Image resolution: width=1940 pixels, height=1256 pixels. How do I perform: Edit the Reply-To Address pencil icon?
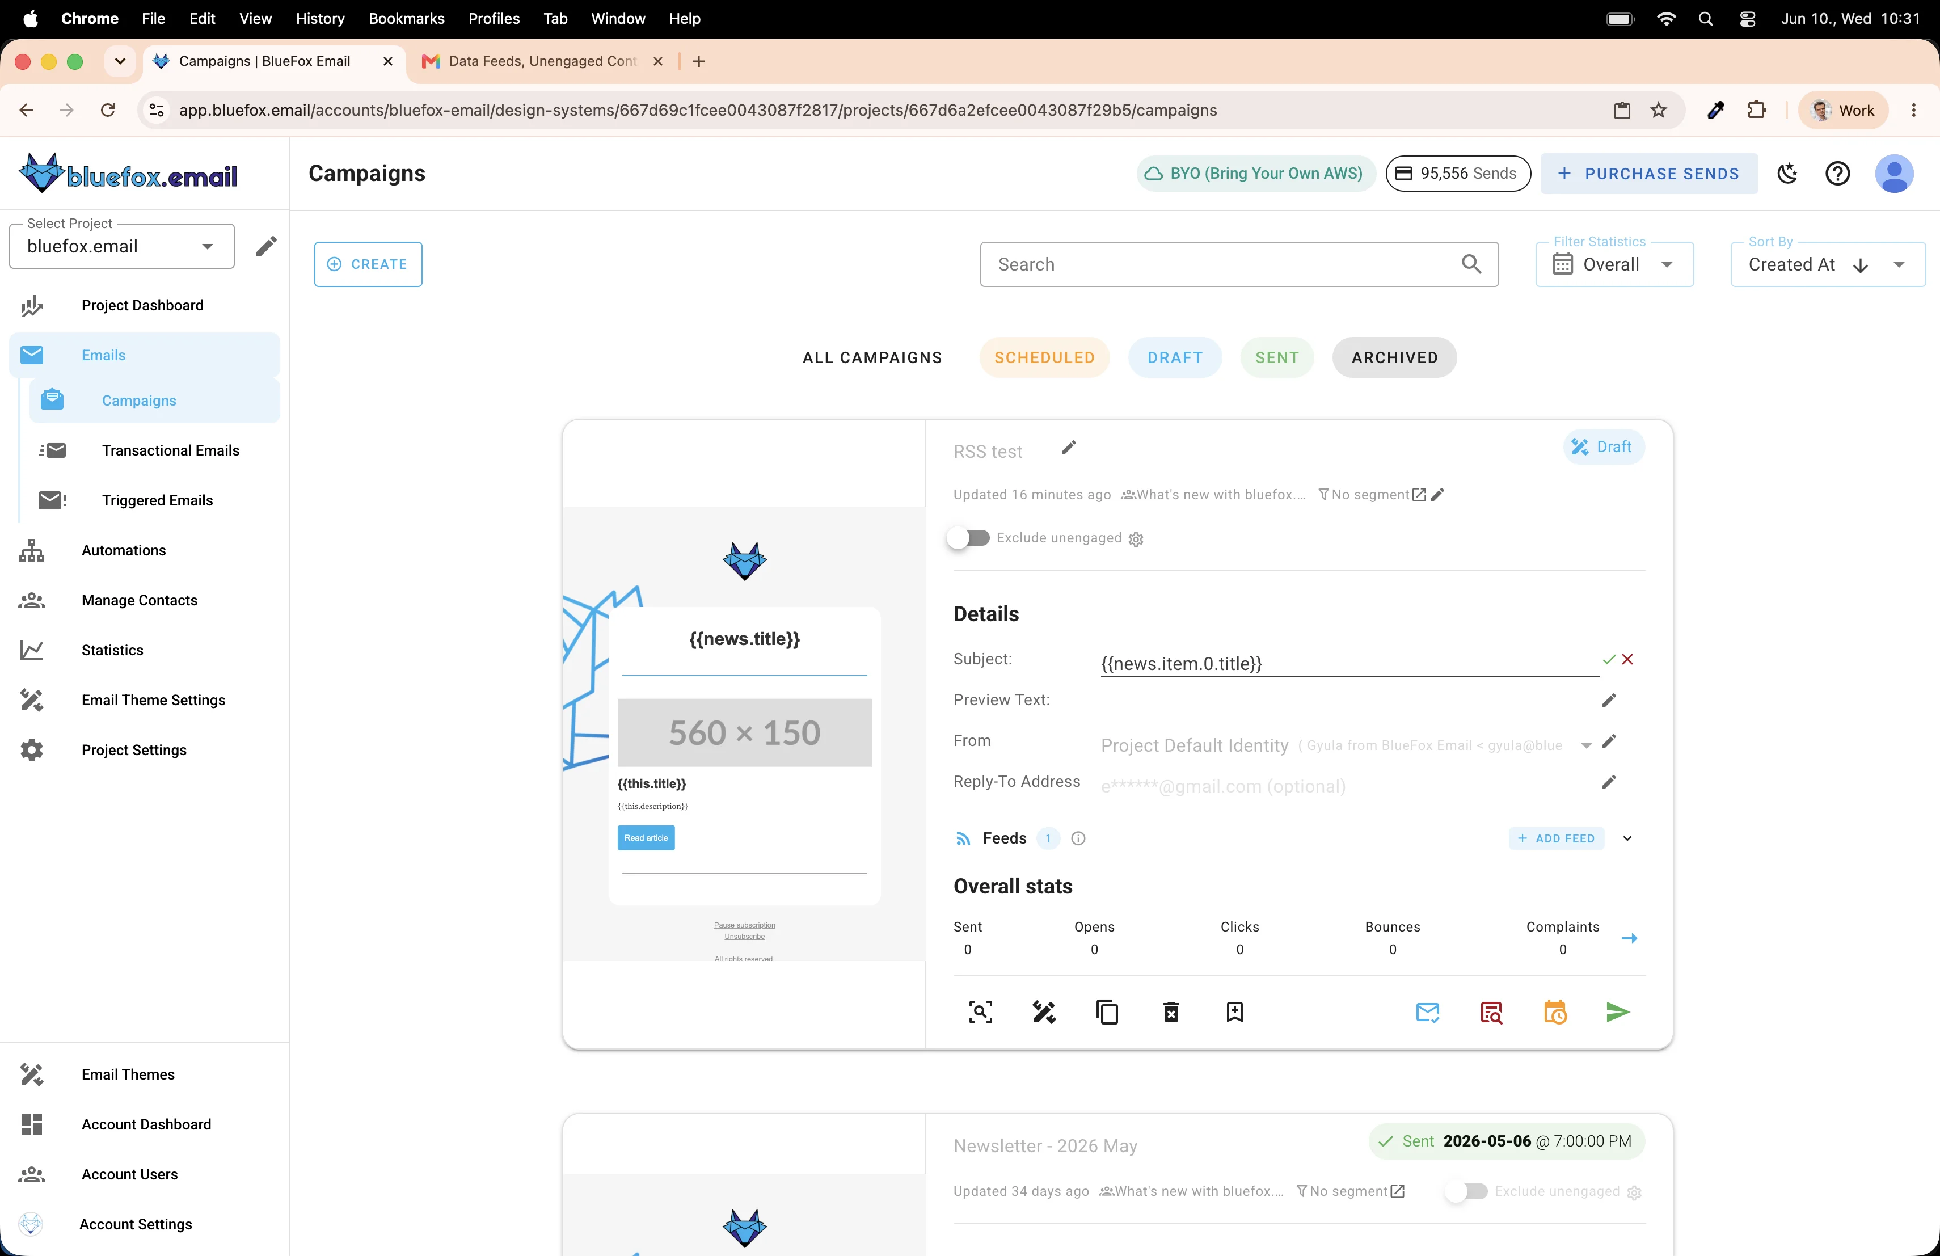click(x=1609, y=782)
